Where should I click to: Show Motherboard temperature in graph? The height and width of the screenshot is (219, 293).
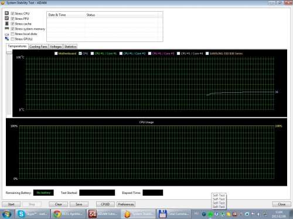click(x=56, y=53)
